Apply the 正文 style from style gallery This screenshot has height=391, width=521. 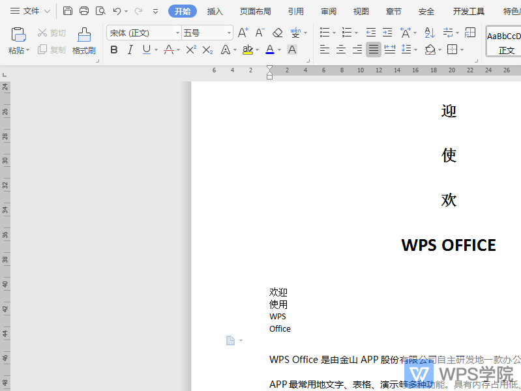[x=506, y=42]
